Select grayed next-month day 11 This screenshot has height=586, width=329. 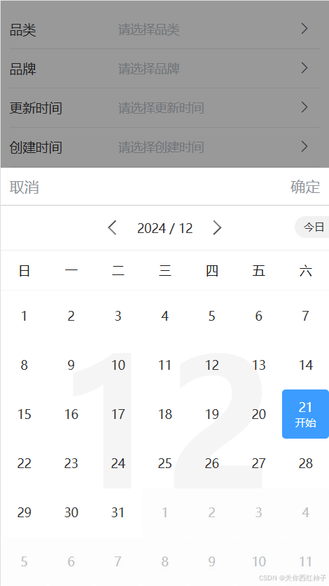tap(305, 561)
